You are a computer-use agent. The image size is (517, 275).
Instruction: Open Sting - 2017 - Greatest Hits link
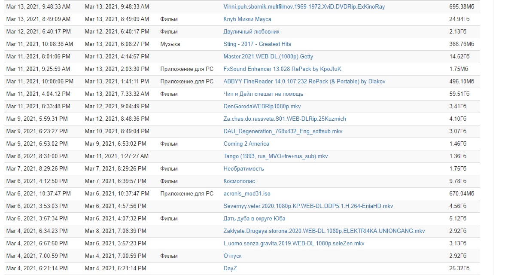click(x=257, y=44)
